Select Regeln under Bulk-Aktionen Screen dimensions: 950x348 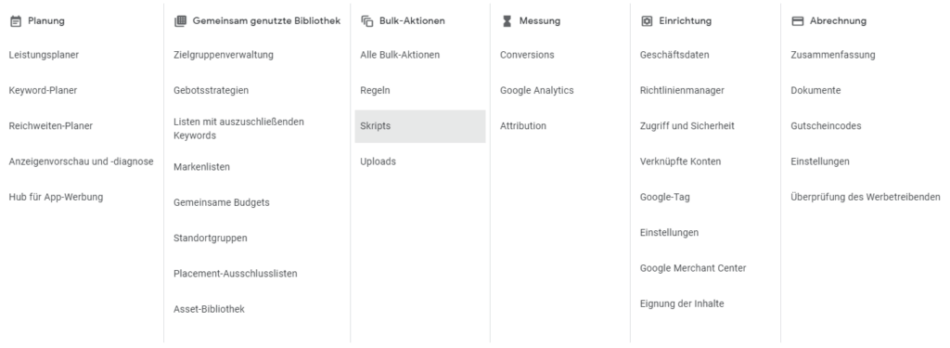pos(375,90)
